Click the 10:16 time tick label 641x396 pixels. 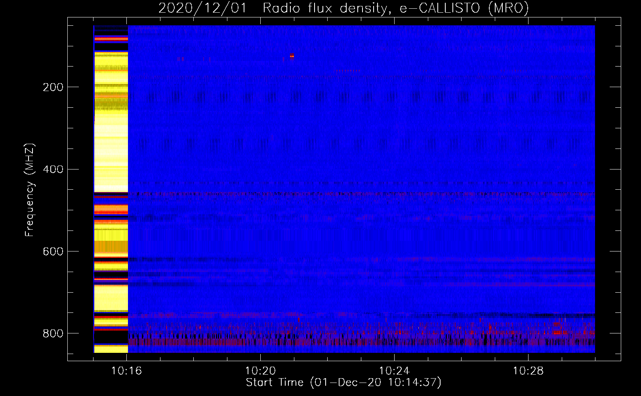126,371
